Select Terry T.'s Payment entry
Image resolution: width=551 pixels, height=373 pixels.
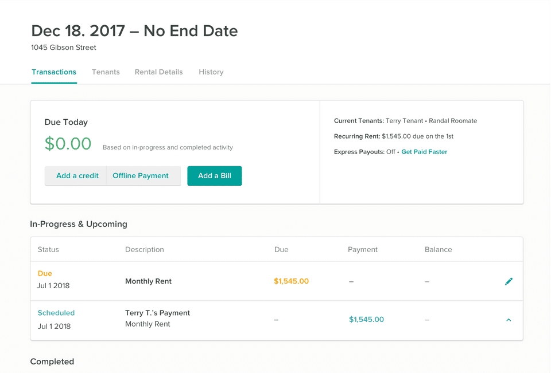[x=157, y=313]
